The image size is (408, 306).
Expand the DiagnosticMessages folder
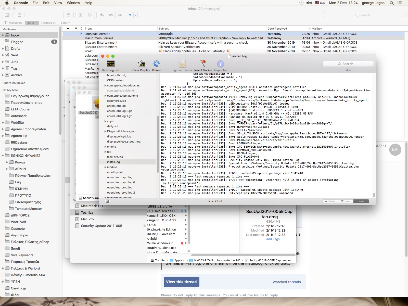[105, 131]
